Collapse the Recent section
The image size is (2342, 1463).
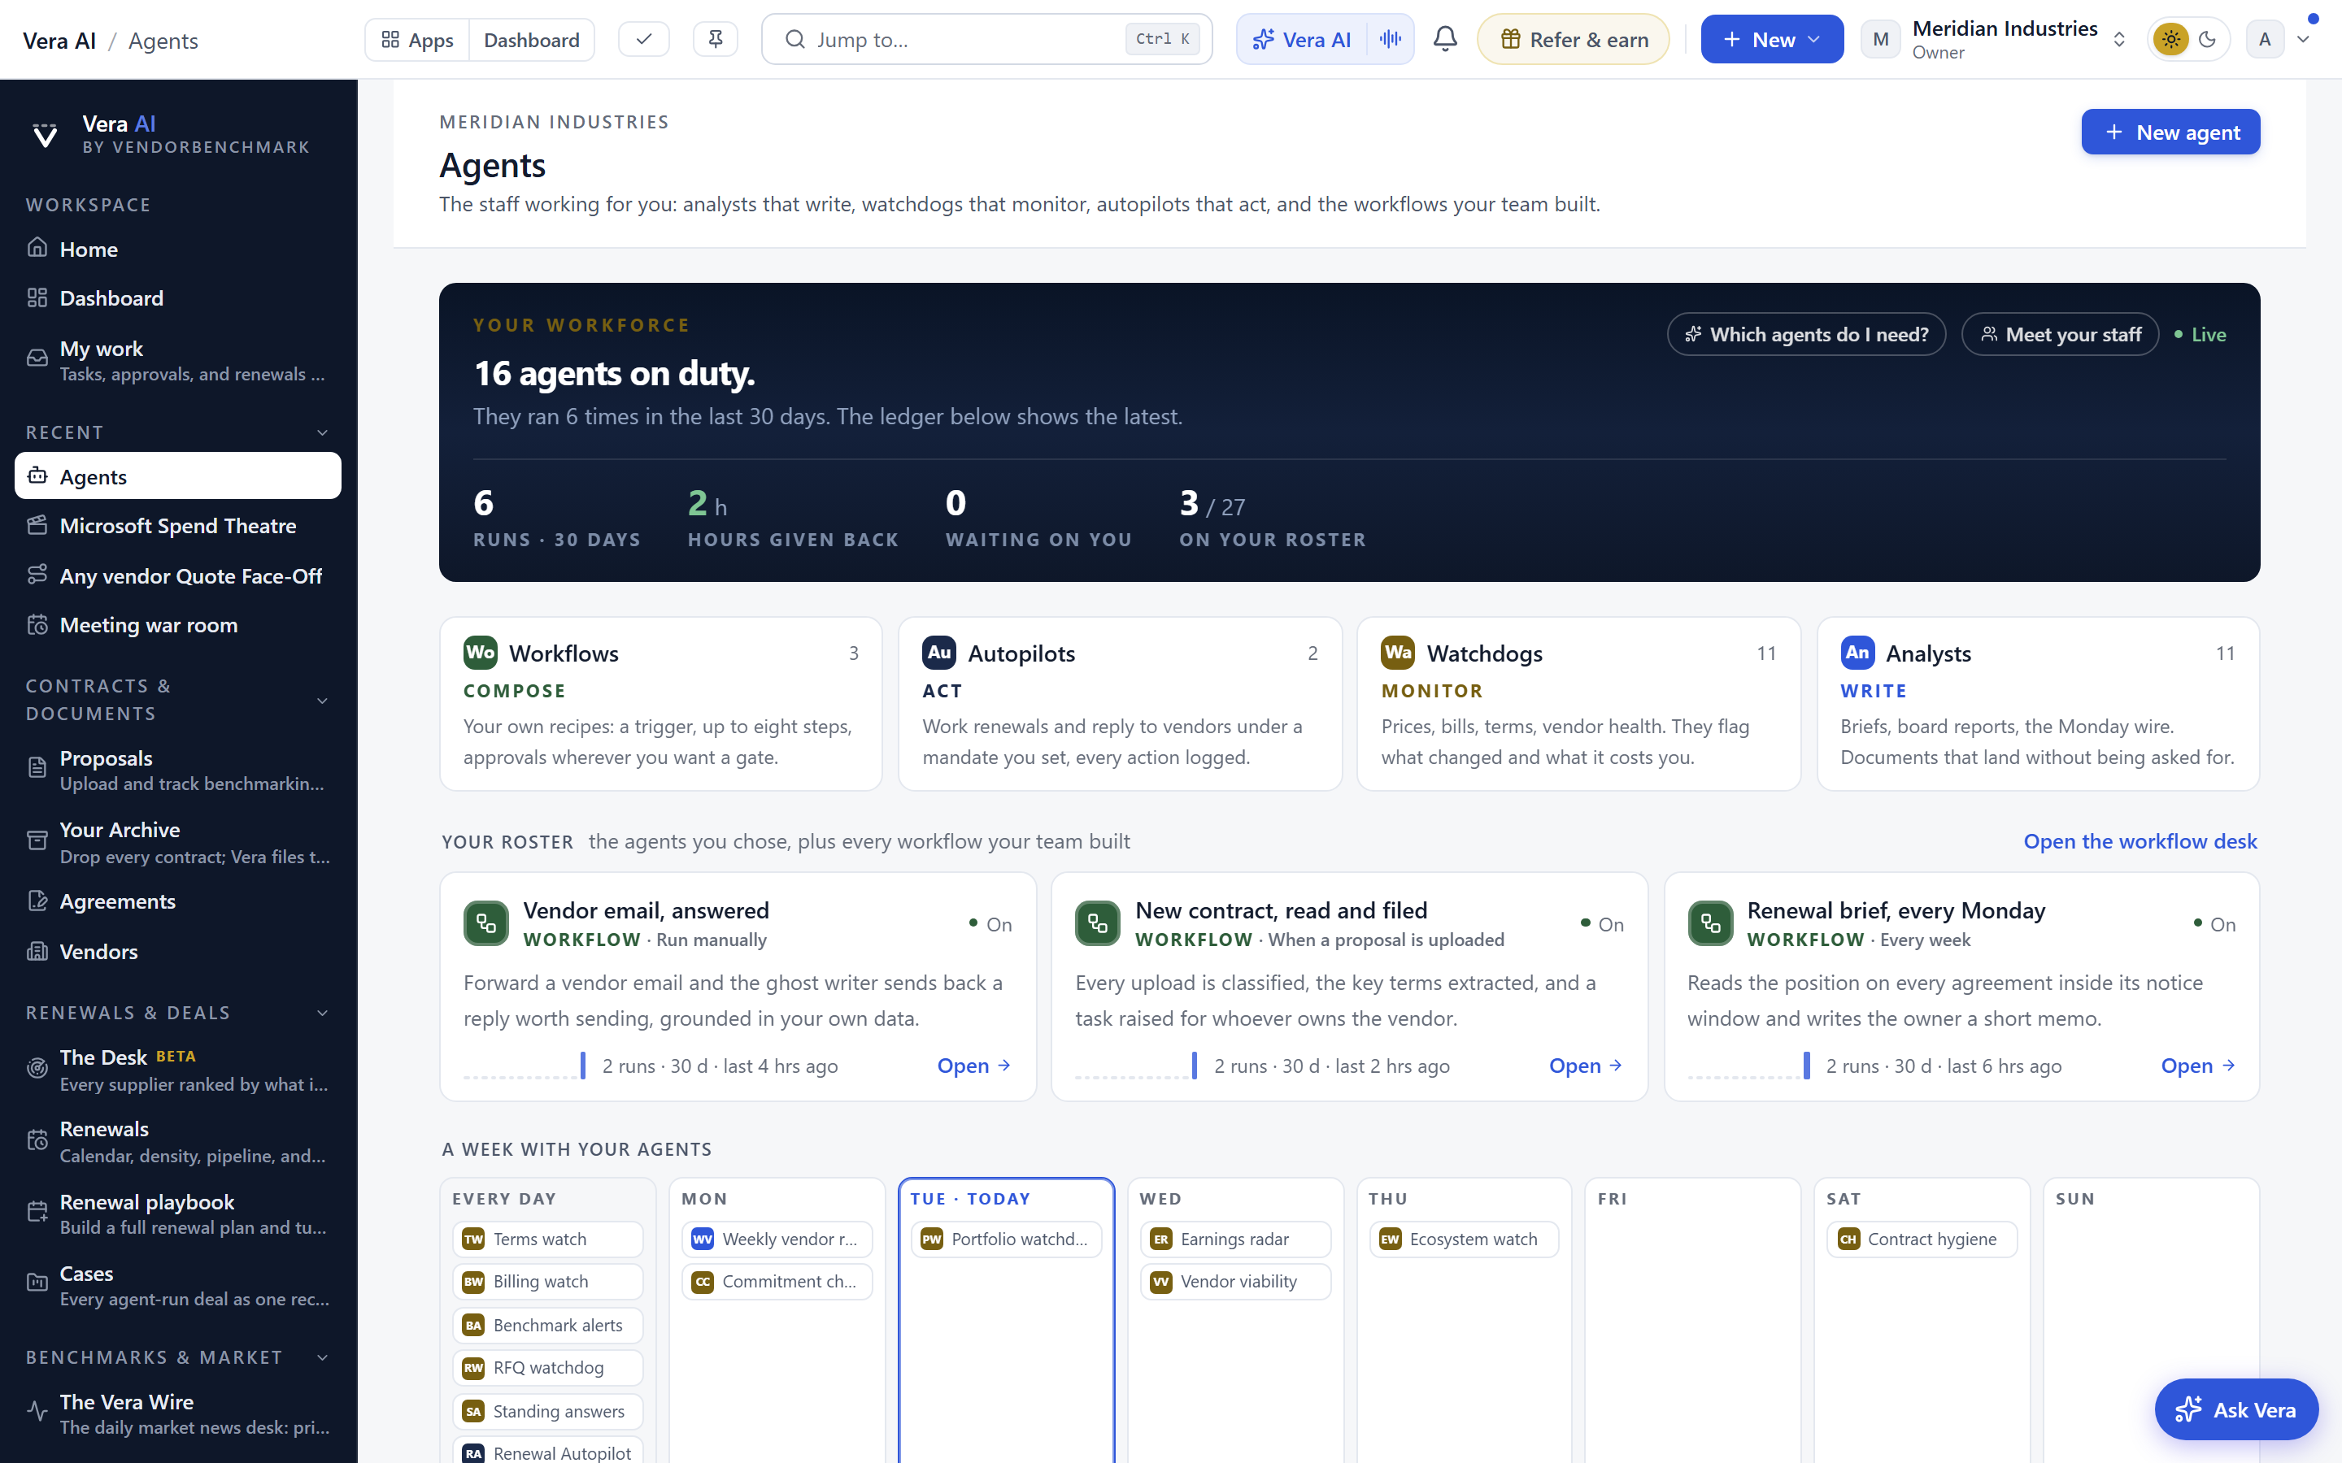(322, 432)
